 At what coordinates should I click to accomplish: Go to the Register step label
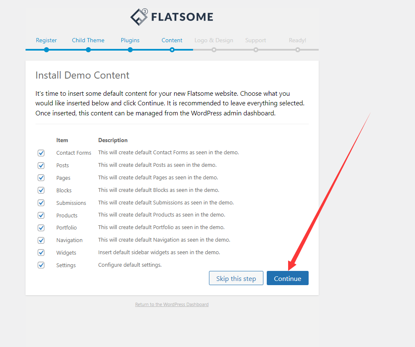click(x=46, y=40)
